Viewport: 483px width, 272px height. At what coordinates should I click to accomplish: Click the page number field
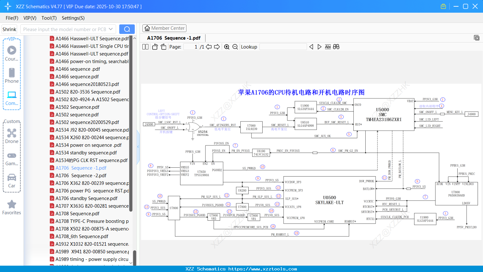tap(191, 47)
